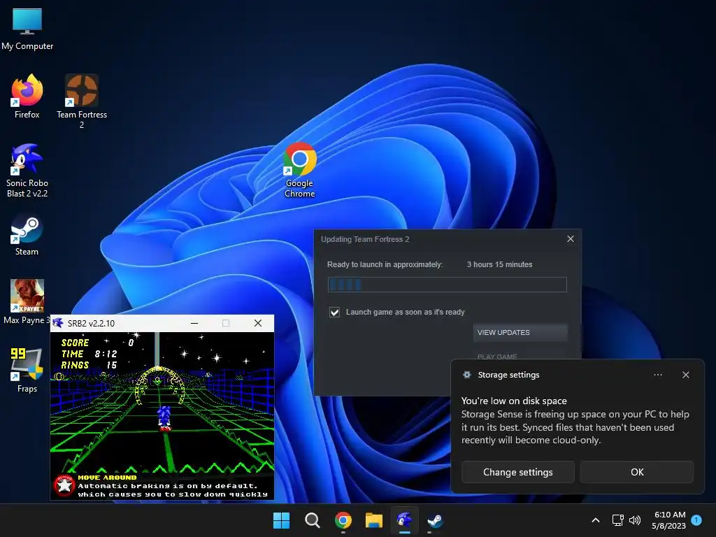Click Change settings in storage notification
This screenshot has width=716, height=537.
pos(518,472)
